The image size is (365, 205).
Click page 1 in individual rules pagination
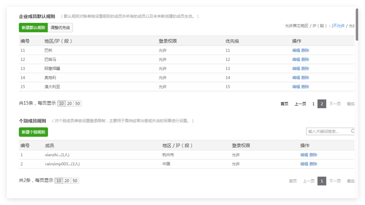322,181
